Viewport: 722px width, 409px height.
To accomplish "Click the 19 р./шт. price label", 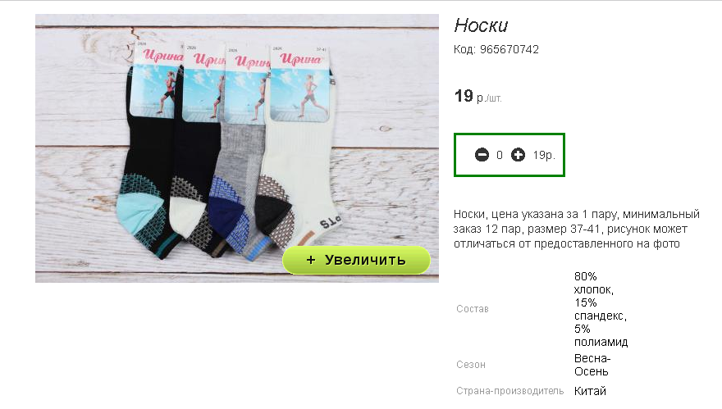I will 478,97.
